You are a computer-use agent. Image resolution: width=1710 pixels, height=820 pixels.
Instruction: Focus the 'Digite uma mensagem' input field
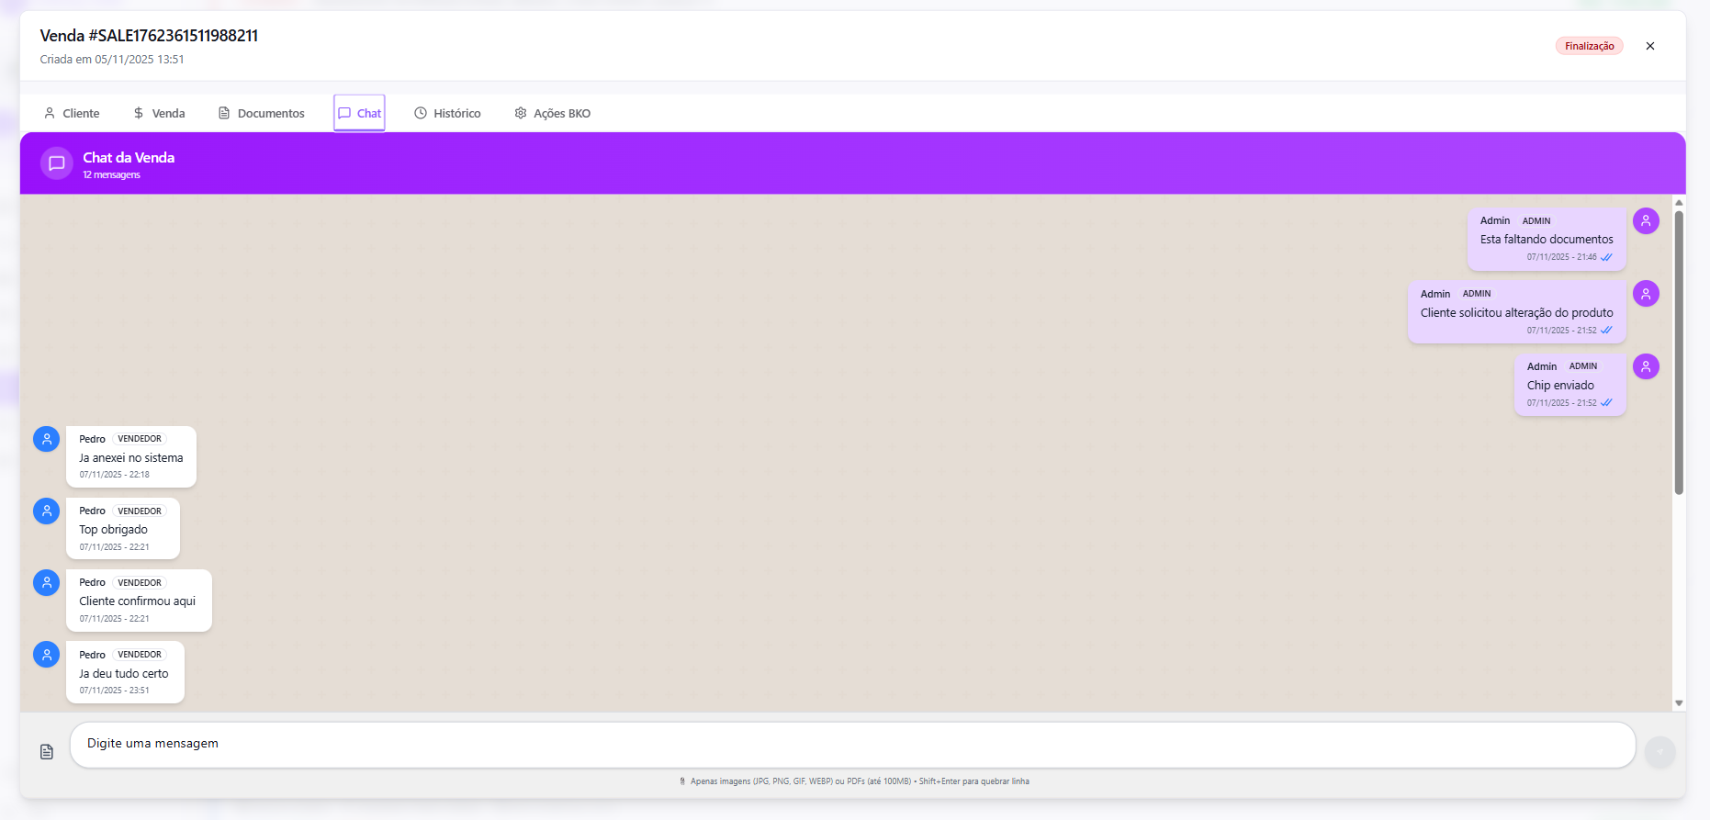(x=851, y=745)
